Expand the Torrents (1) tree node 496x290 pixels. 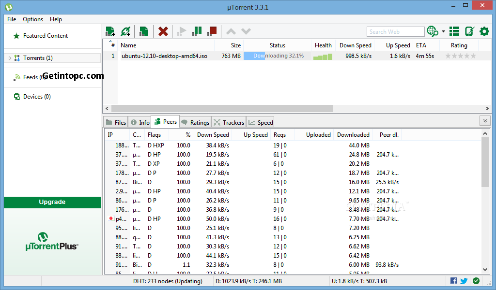click(10, 58)
